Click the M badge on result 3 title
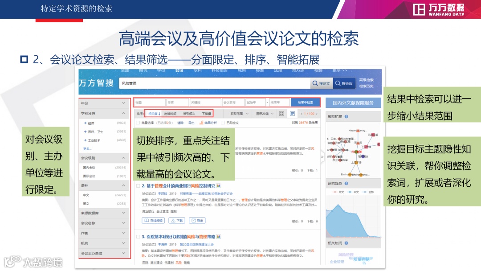 219,237
